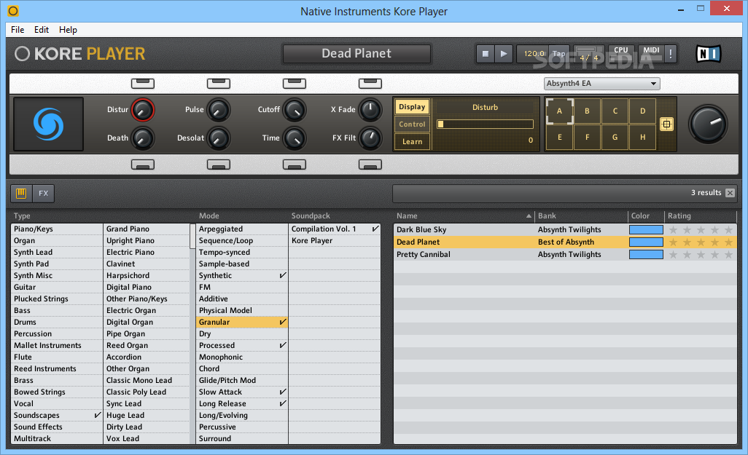Click the Dark Blue Sky color swatch
This screenshot has height=455, width=748.
(646, 229)
